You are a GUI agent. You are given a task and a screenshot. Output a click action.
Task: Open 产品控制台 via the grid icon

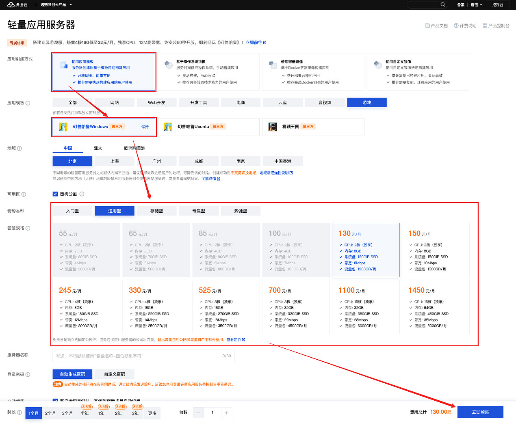[x=485, y=25]
